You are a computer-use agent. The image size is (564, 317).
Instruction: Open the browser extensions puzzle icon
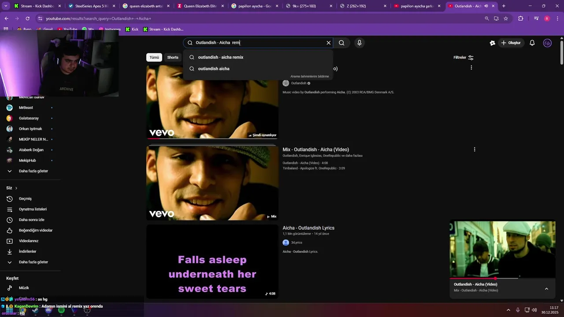pyautogui.click(x=521, y=18)
